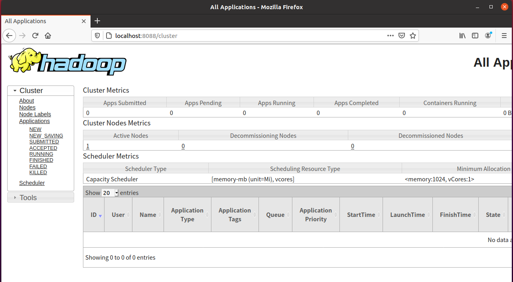513x282 pixels.
Task: Bookmark this page with the star icon
Action: (x=413, y=36)
